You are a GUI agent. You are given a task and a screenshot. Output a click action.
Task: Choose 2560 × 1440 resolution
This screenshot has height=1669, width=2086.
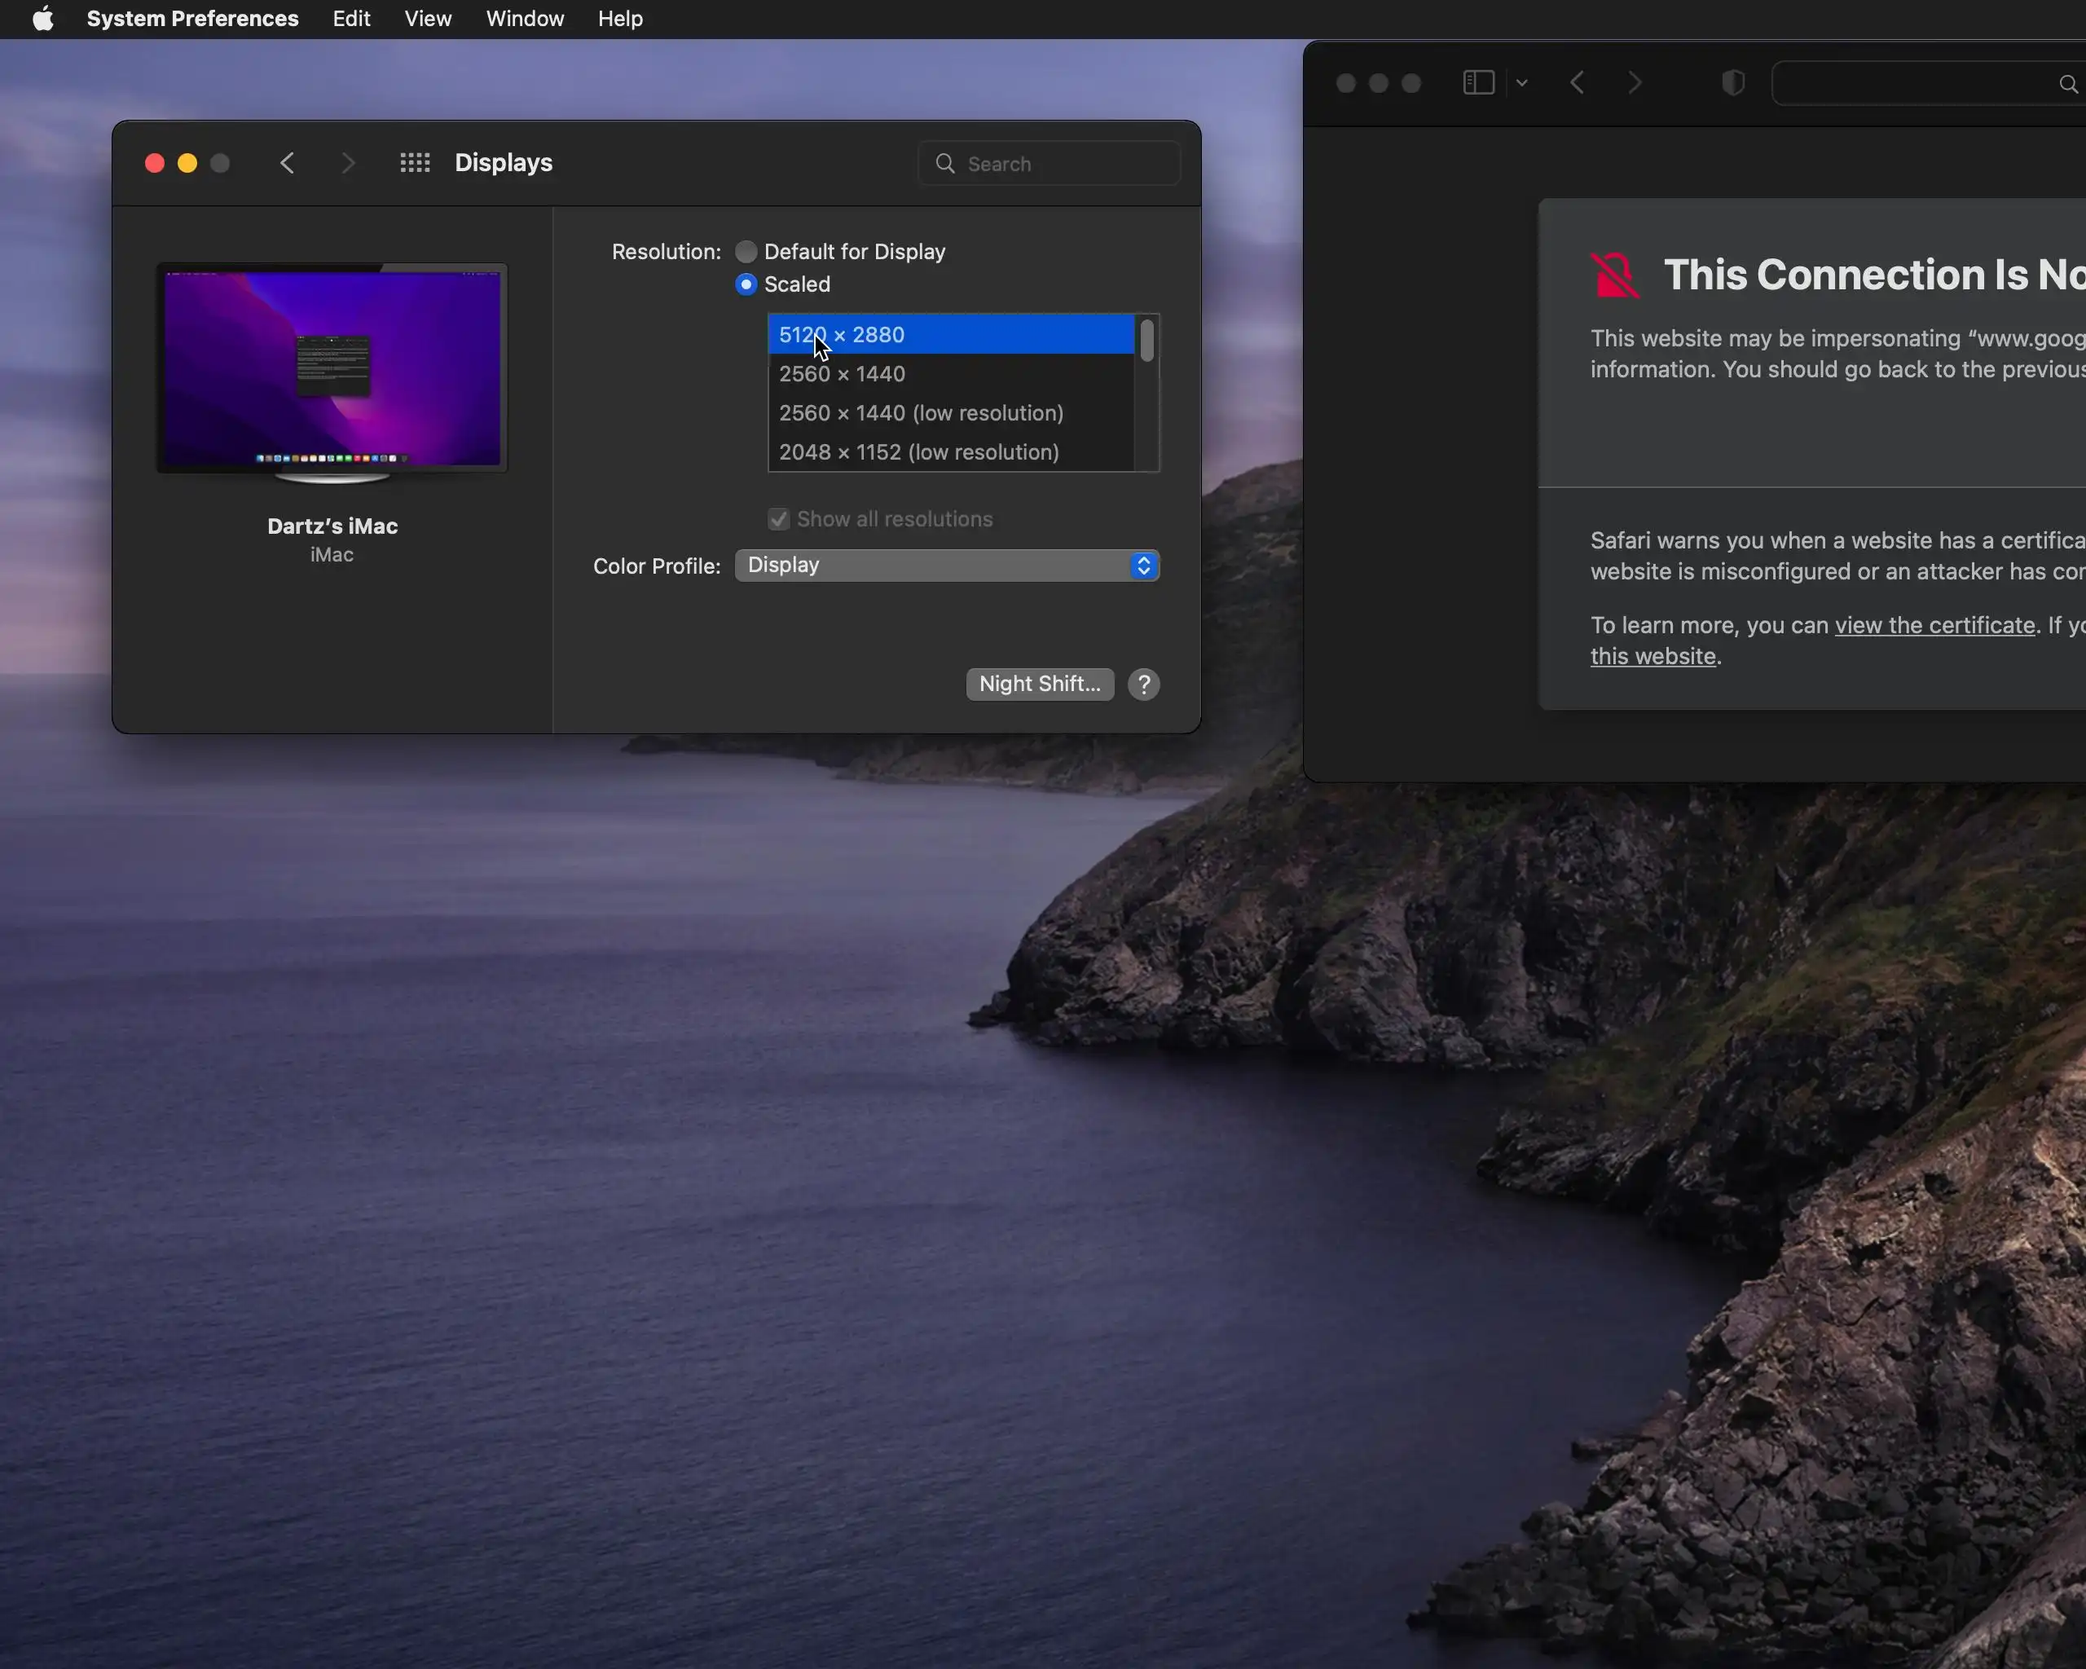point(842,373)
